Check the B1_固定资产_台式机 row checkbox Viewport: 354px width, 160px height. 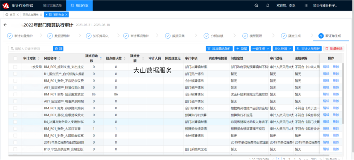click(x=15, y=74)
